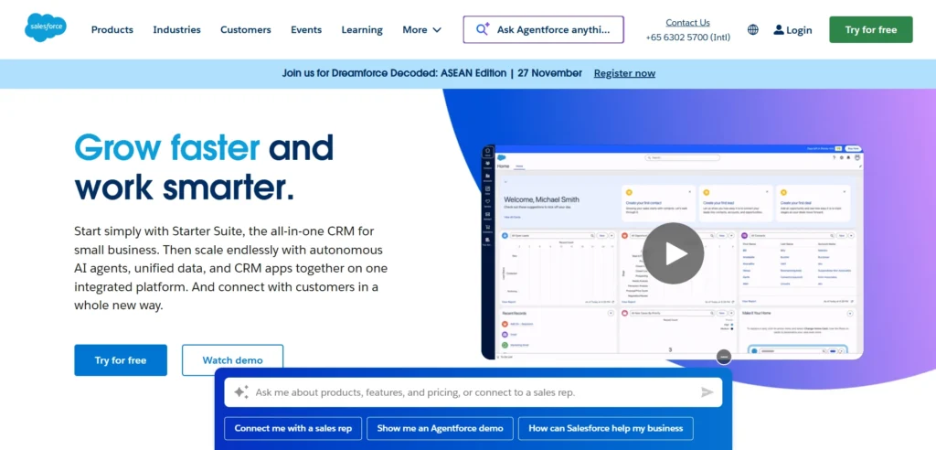
Task: Expand the More menu chevron
Action: [436, 30]
